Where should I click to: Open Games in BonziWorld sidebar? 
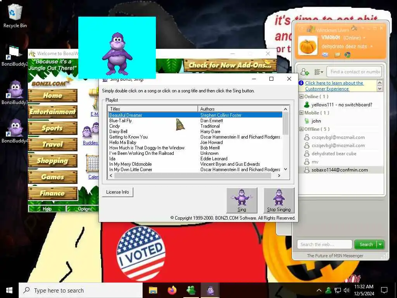[53, 177]
